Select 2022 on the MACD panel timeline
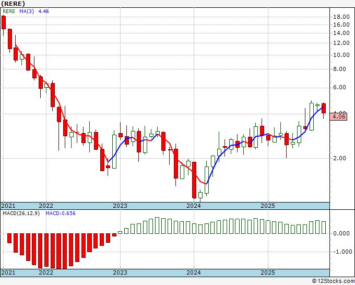The height and width of the screenshot is (285, 355). [x=46, y=272]
